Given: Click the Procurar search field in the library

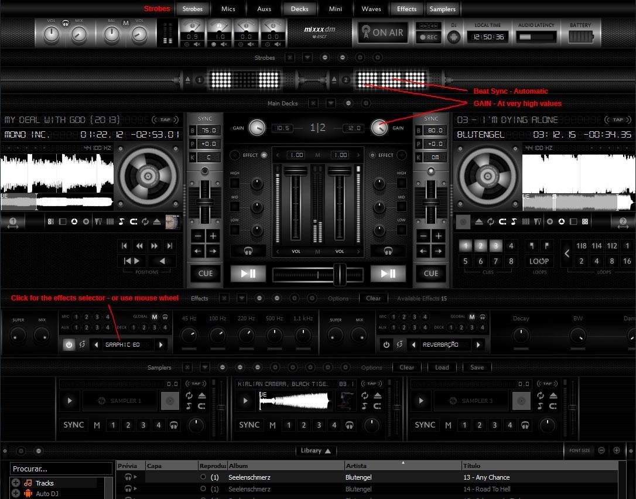Looking at the screenshot, I should point(60,469).
